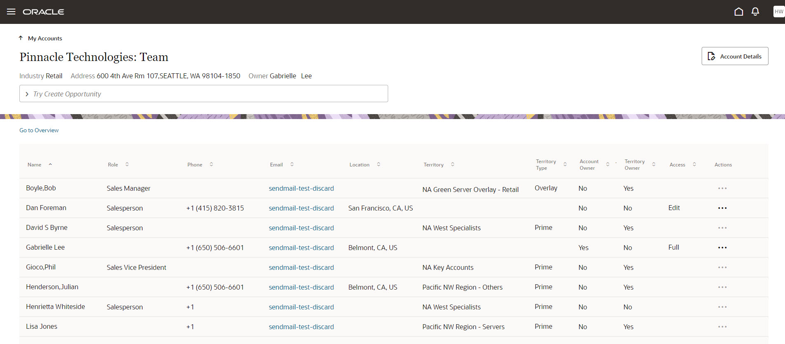785x344 pixels.
Task: Select the Boyle,Bob name cell
Action: [41, 188]
